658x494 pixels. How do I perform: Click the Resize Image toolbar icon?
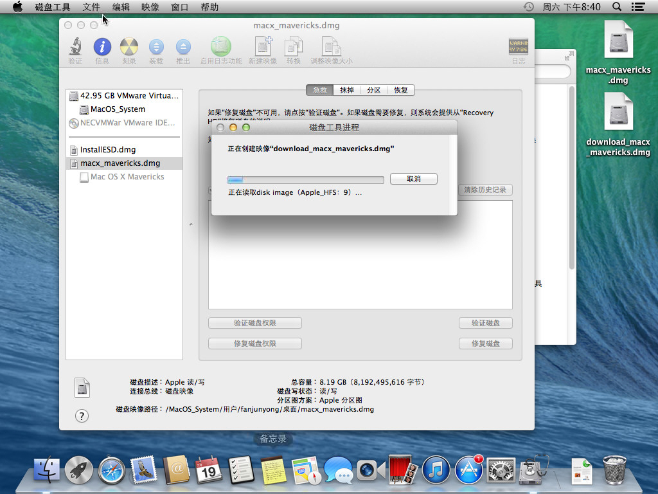click(x=331, y=46)
